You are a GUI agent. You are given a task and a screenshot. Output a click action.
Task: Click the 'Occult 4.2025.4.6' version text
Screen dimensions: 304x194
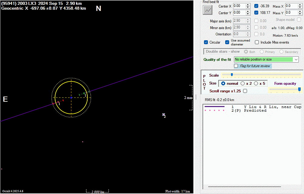click(x=13, y=191)
